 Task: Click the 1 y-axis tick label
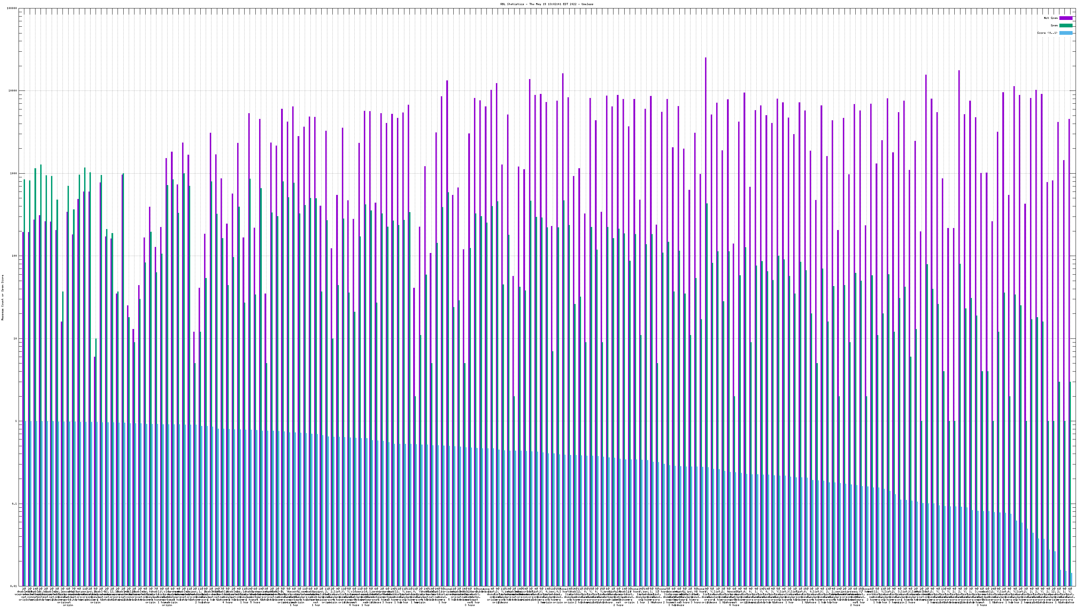point(16,421)
